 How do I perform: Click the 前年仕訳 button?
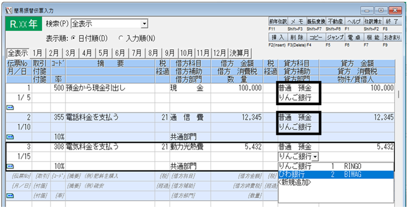(277, 22)
